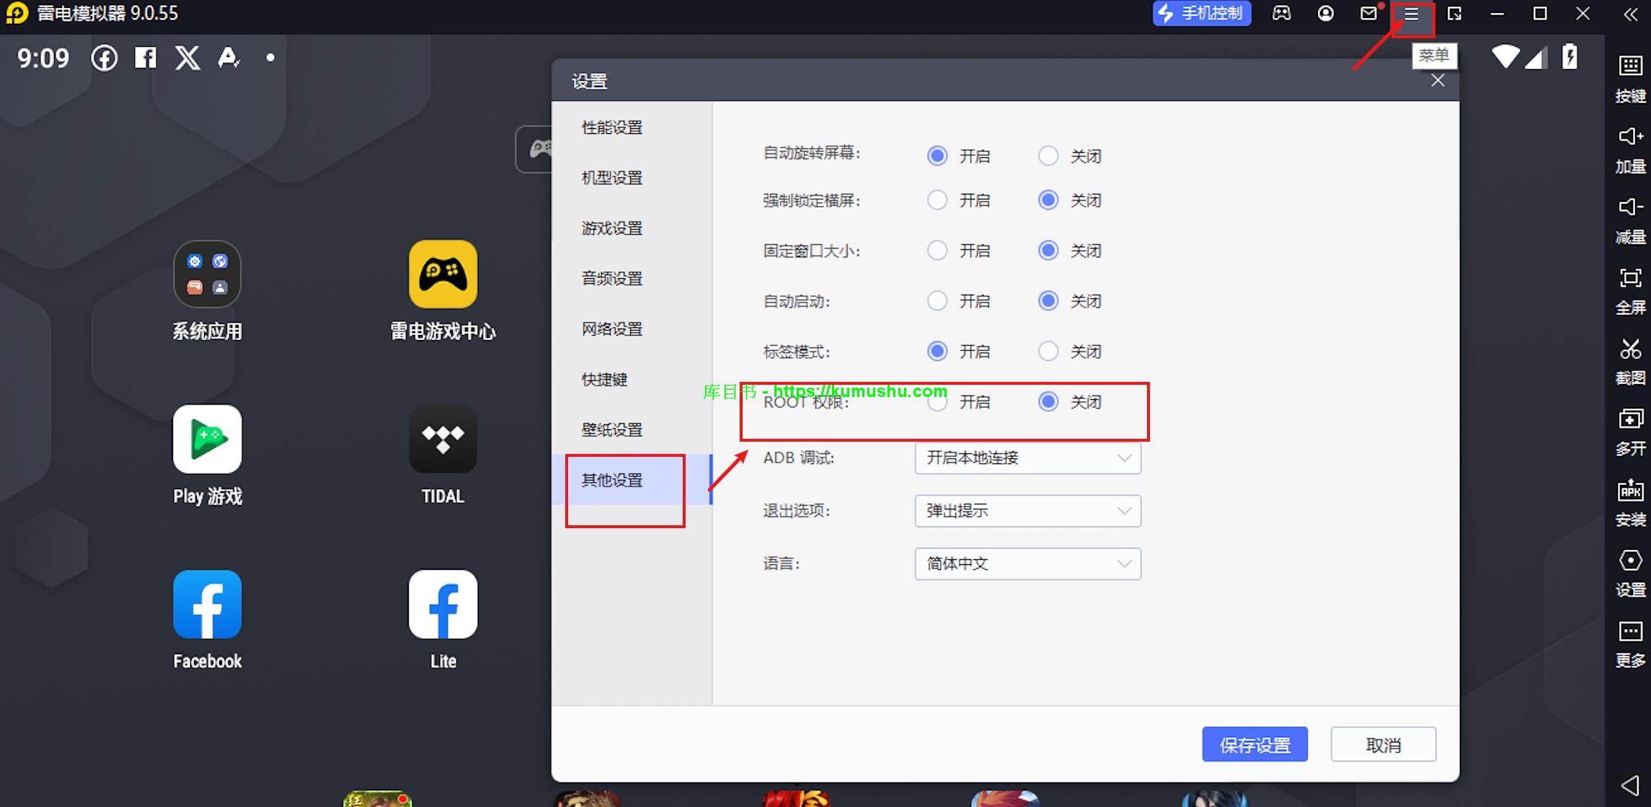
Task: Click the volume up (加量) icon
Action: 1630,137
